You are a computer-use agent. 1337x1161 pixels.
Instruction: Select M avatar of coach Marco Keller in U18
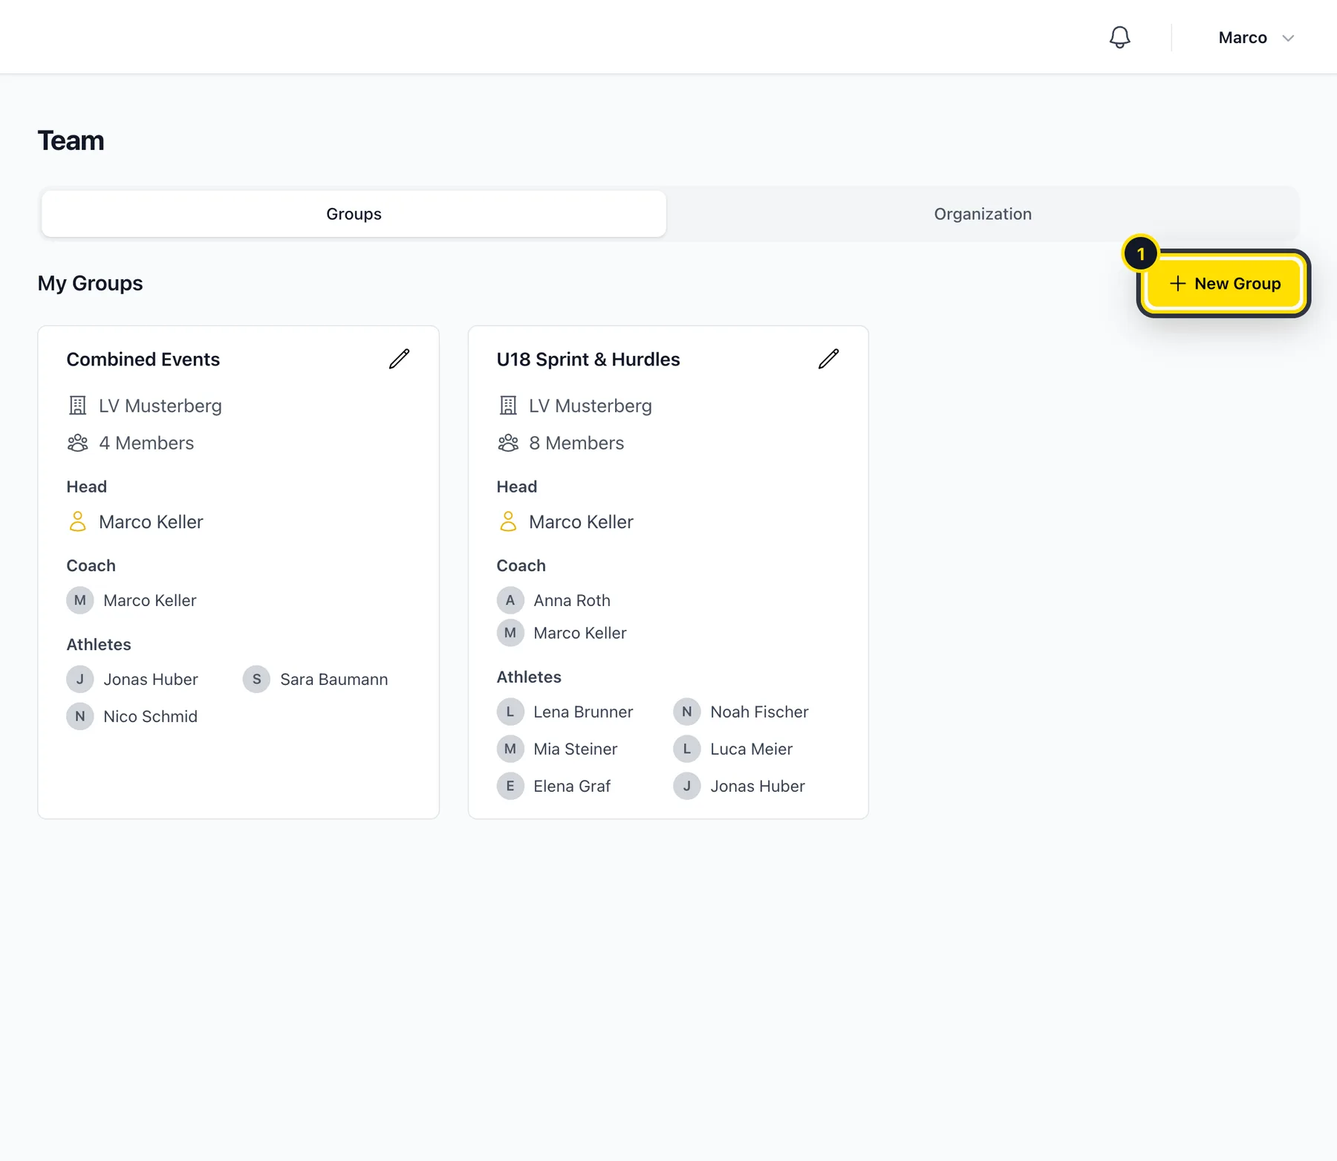[510, 633]
